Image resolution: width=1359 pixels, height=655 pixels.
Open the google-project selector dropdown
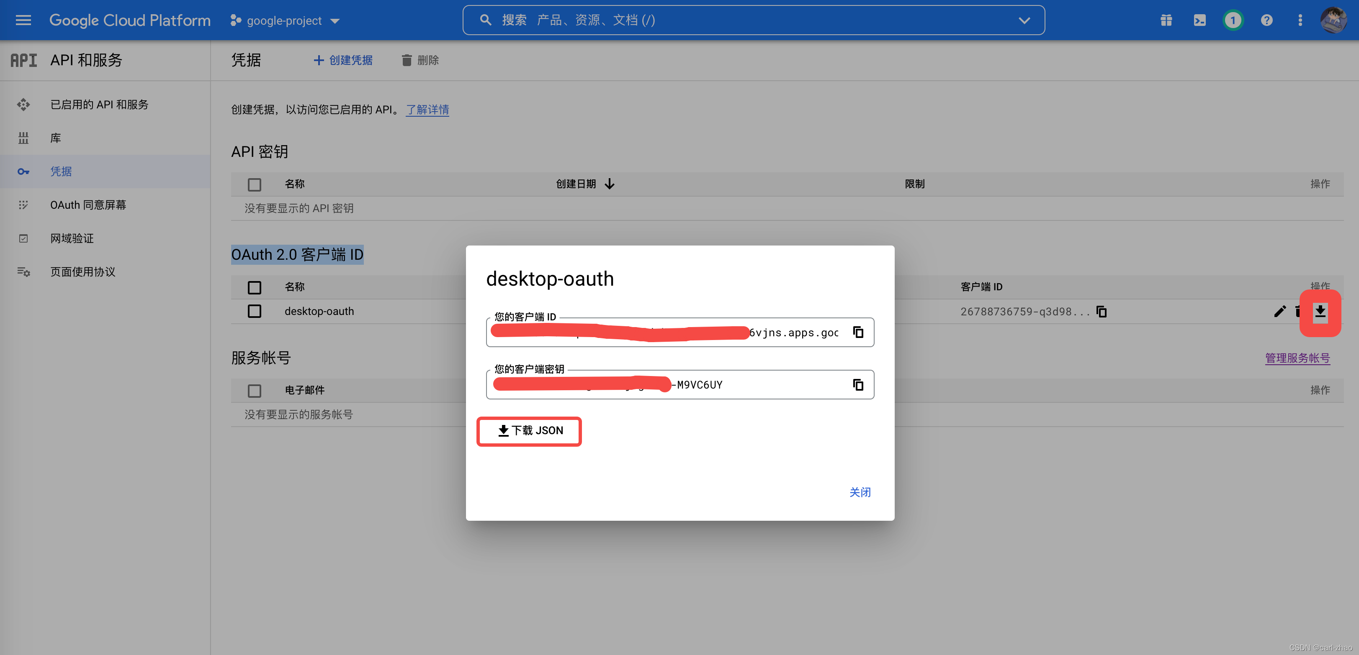[286, 20]
